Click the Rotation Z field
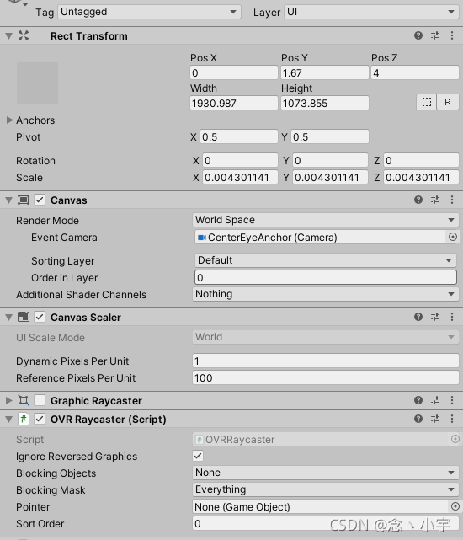Viewport: 463px width, 540px height. tap(421, 161)
